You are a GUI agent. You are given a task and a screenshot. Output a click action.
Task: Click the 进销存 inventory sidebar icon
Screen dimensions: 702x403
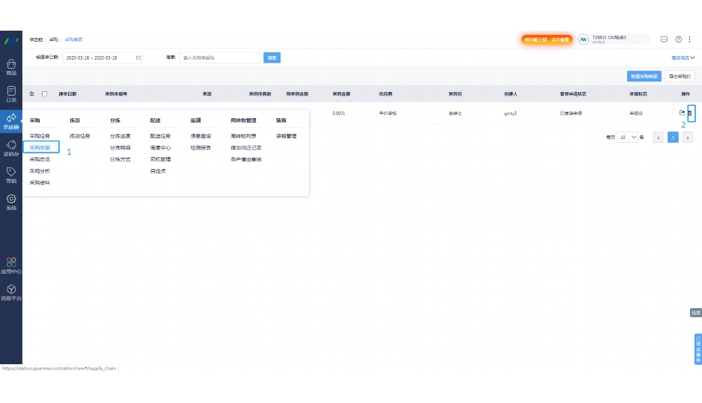click(x=11, y=147)
